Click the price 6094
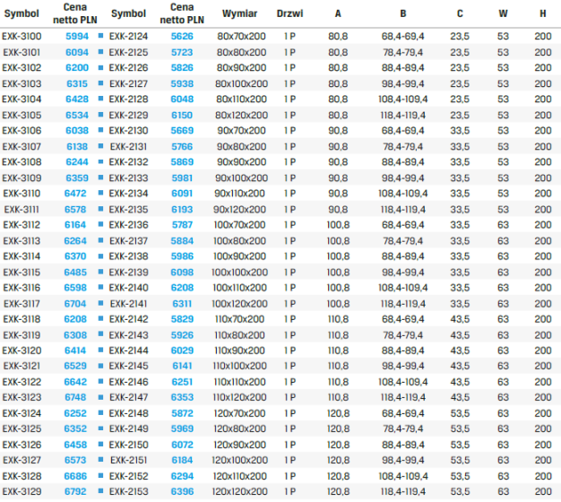The image size is (561, 502). point(77,52)
